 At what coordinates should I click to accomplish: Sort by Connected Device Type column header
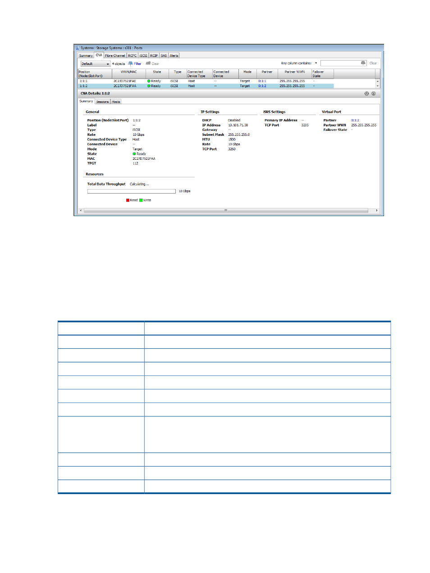(199, 74)
